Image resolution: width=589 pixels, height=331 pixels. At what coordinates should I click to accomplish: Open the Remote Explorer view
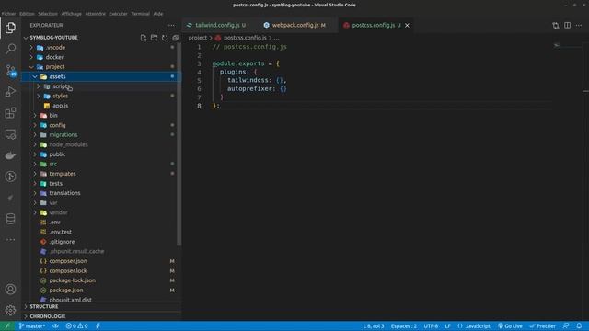pos(10,134)
